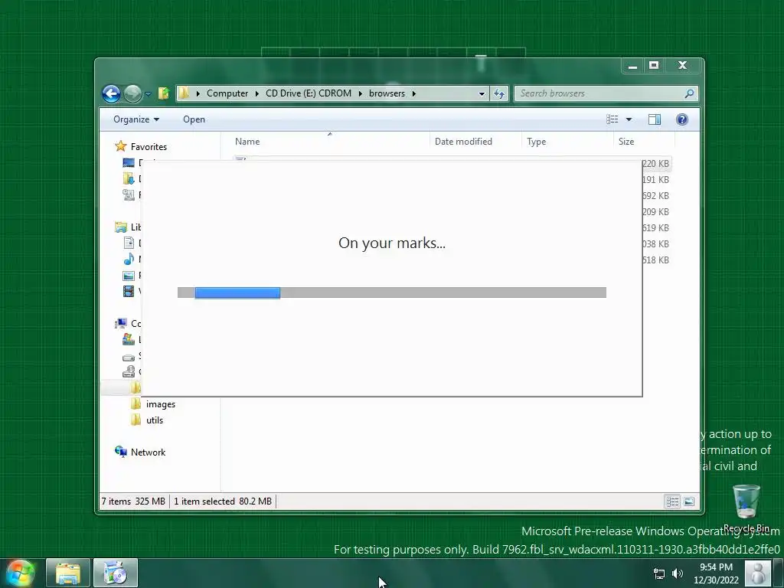Click the Computer icon in navigation pane
Image resolution: width=784 pixels, height=588 pixels.
point(120,324)
